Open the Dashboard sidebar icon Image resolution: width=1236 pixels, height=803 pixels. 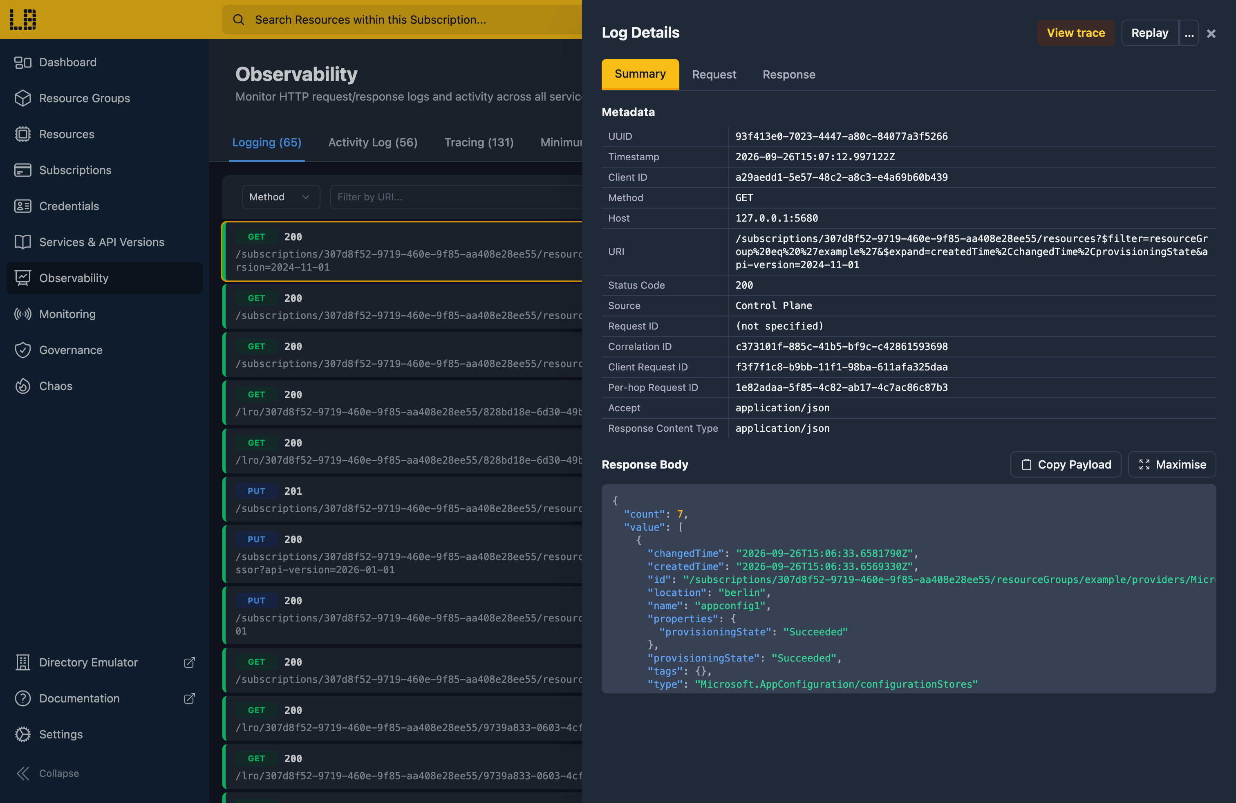(23, 62)
